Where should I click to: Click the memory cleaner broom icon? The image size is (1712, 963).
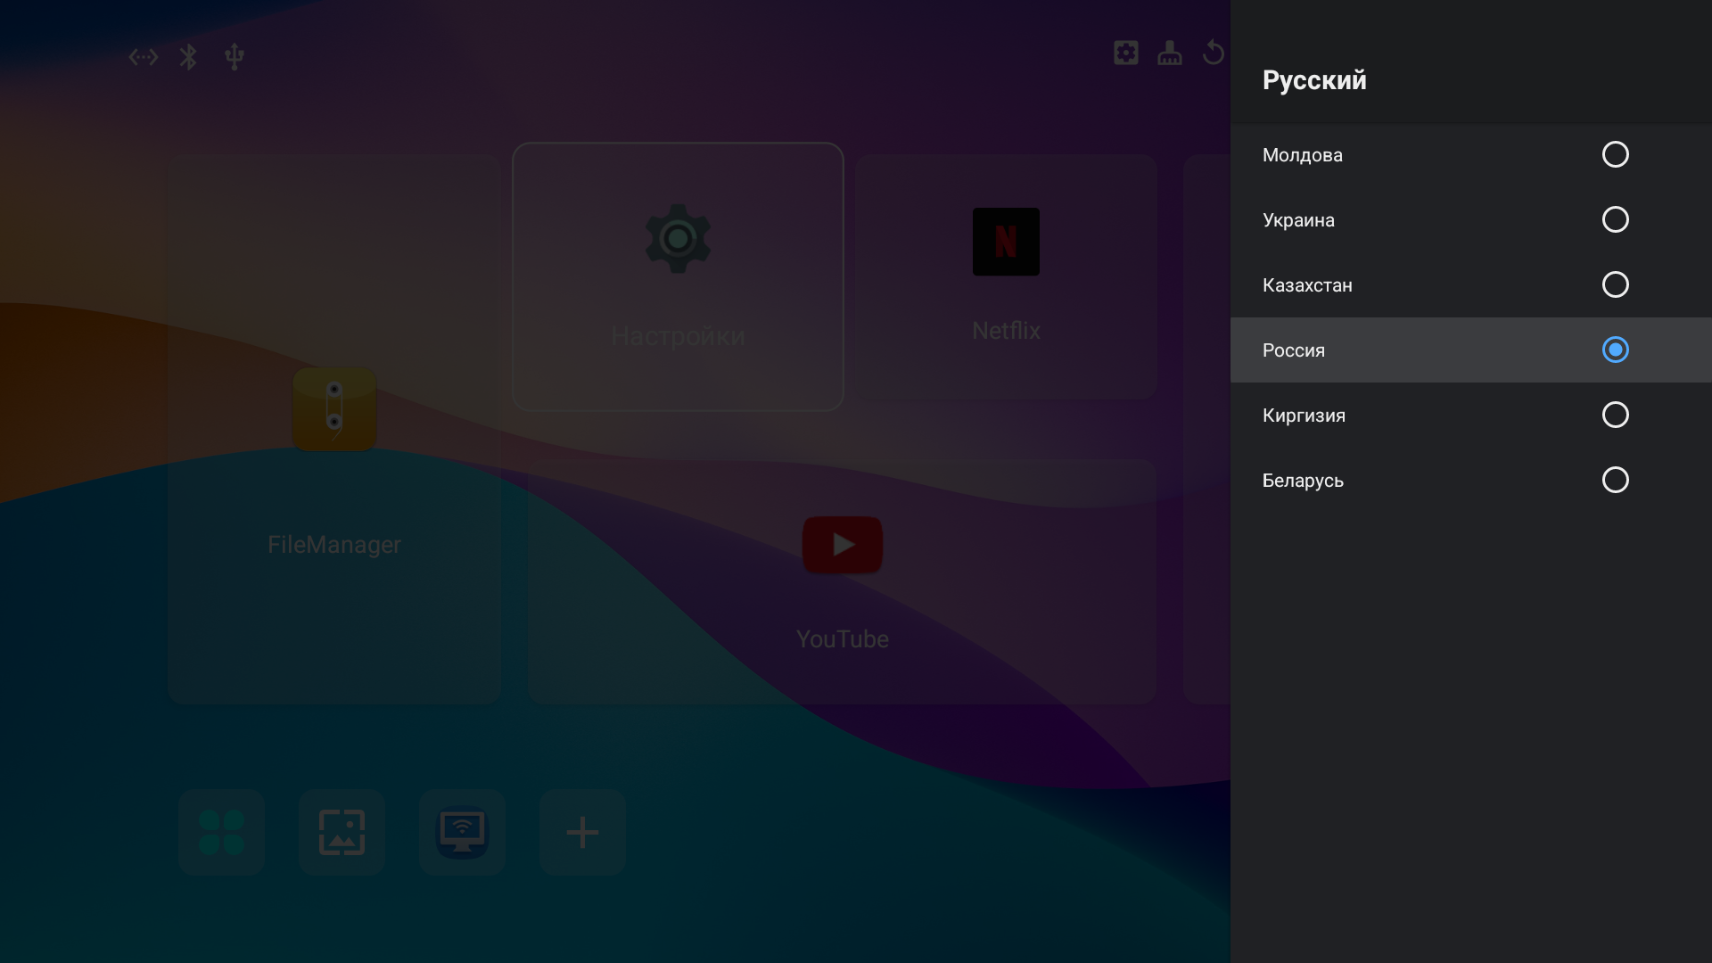(1170, 53)
